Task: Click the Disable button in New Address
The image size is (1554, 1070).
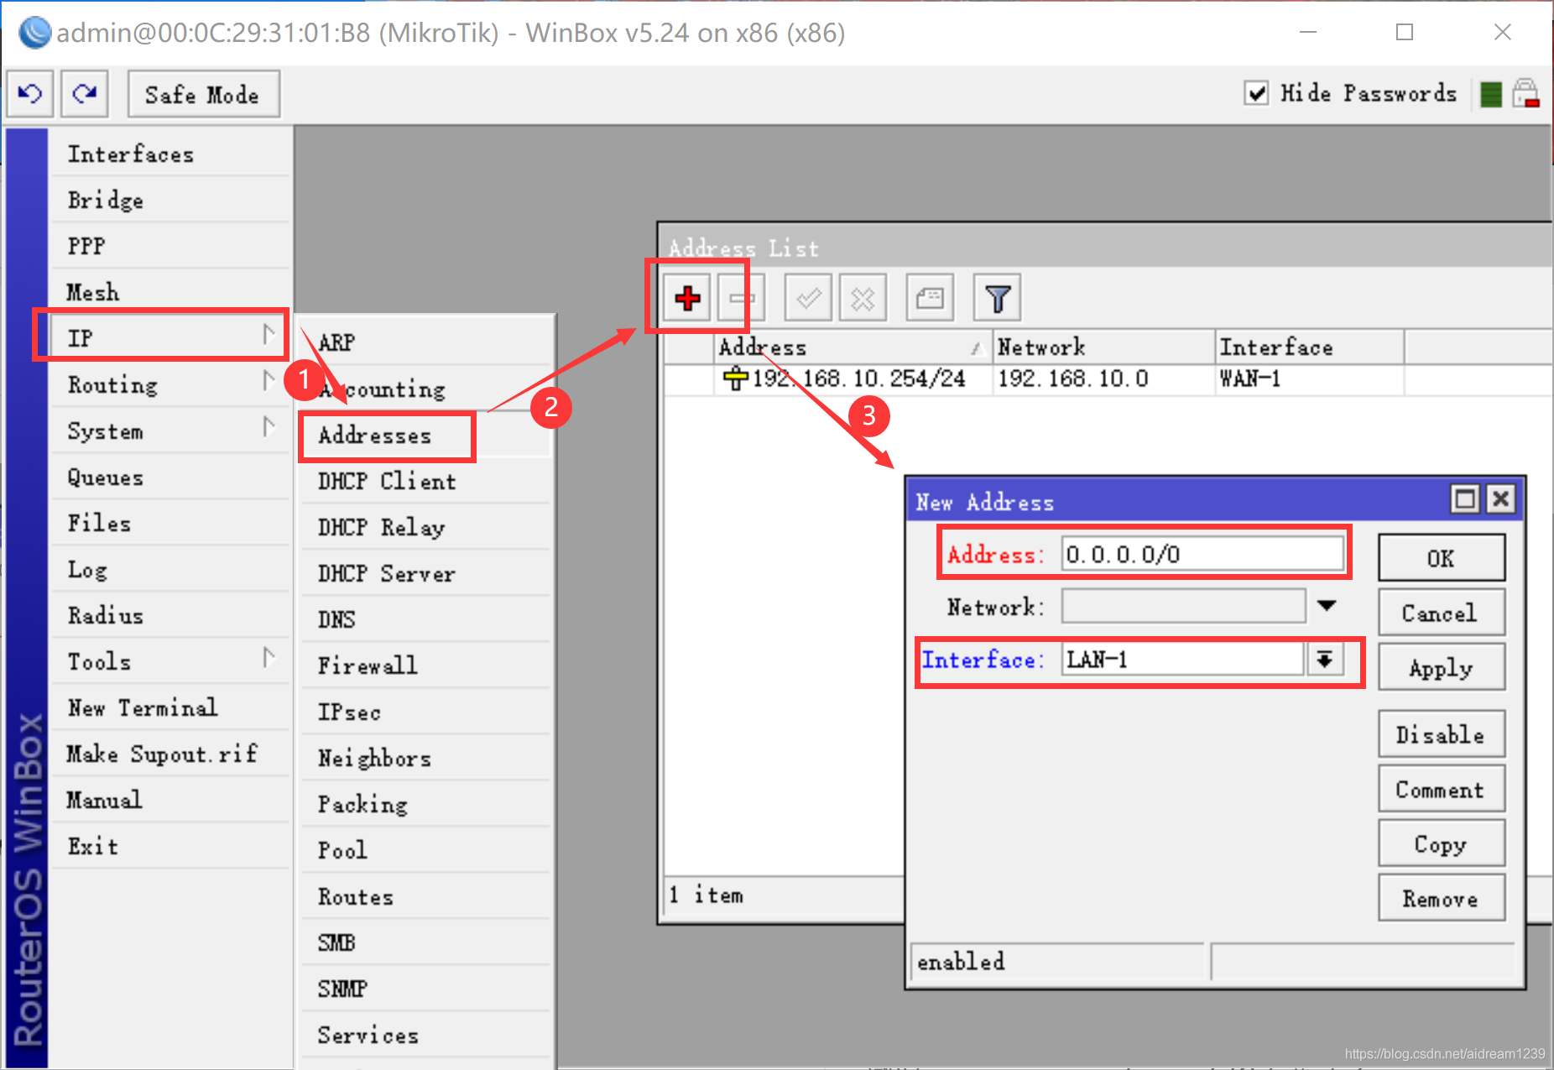Action: [x=1442, y=734]
